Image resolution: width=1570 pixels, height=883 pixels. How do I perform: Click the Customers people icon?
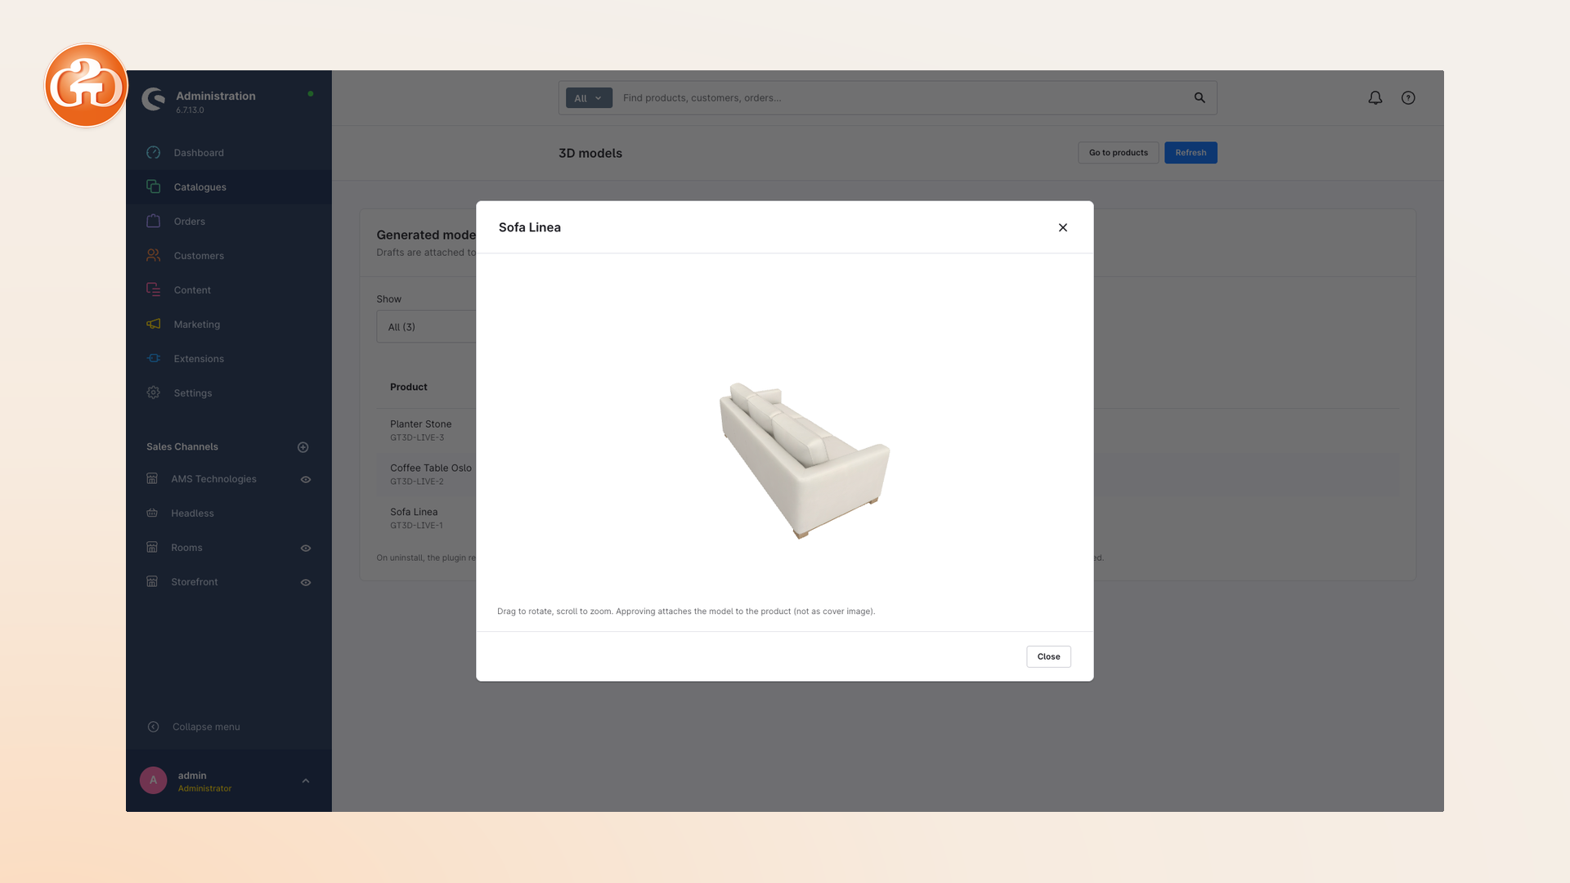153,256
